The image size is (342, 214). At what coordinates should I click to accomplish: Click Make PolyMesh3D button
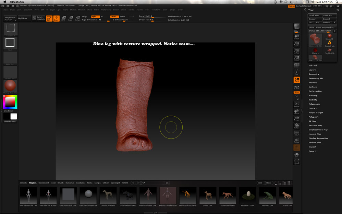click(x=325, y=27)
